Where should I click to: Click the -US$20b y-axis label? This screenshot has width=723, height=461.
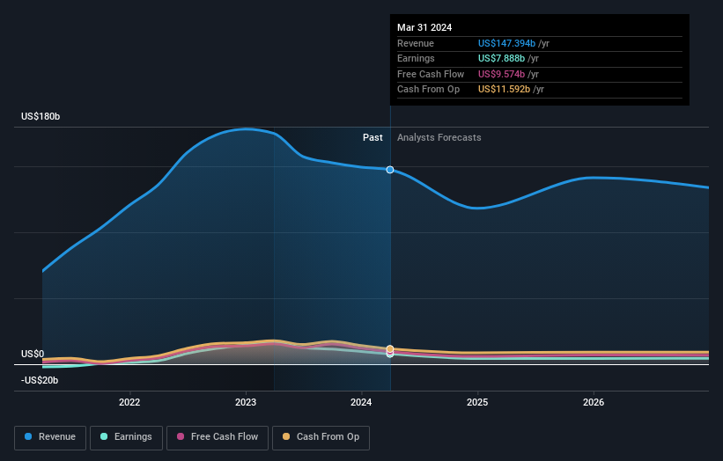[40, 380]
